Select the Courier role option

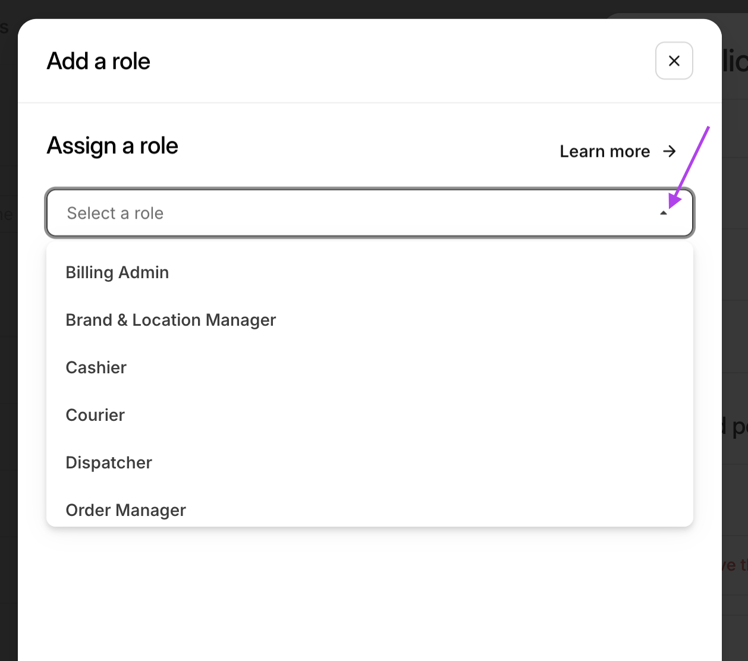pyautogui.click(x=95, y=415)
